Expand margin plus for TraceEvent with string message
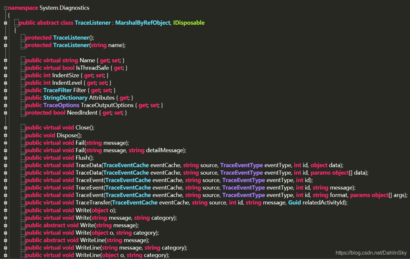This screenshot has width=410, height=259. 6,188
